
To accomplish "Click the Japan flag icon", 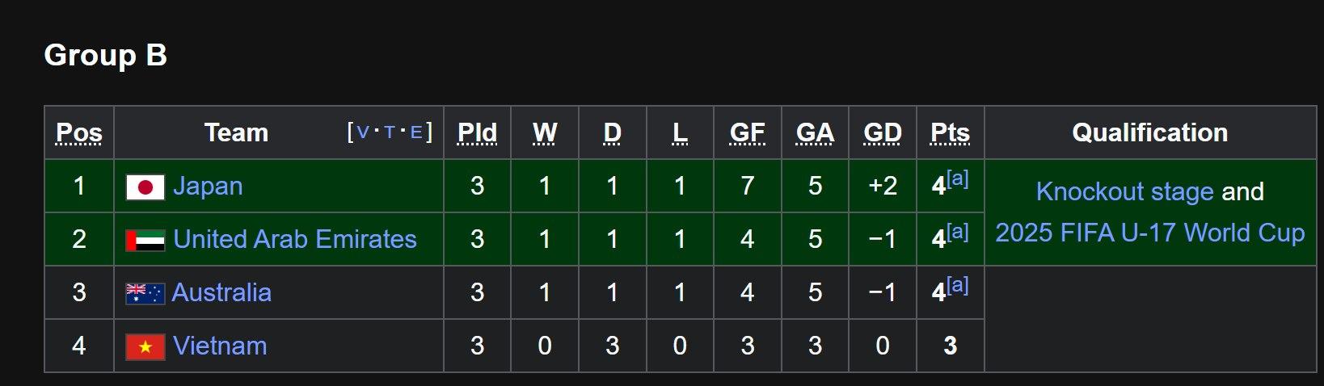I will coord(145,187).
